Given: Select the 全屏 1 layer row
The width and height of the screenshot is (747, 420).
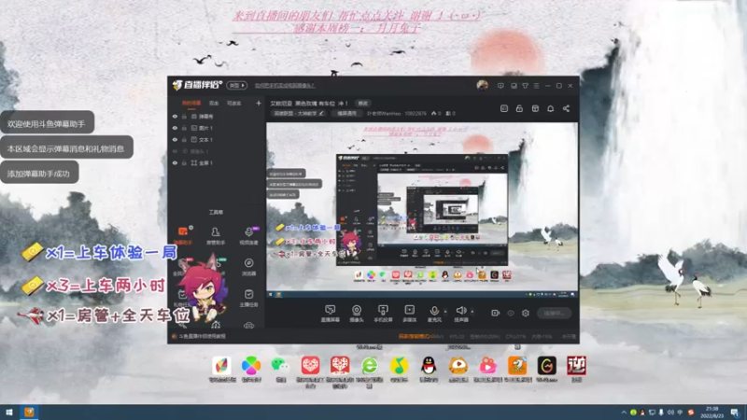Looking at the screenshot, I should coord(217,162).
